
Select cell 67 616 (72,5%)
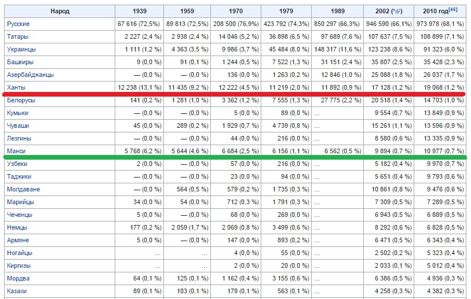[x=140, y=24]
